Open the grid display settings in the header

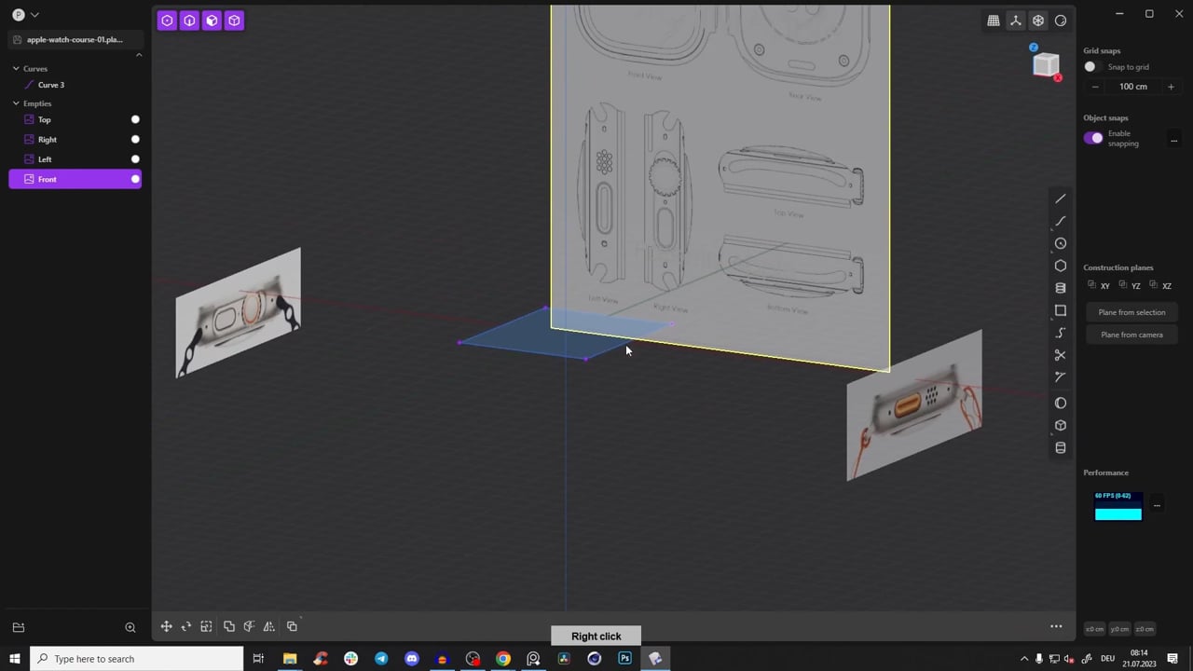tap(994, 20)
